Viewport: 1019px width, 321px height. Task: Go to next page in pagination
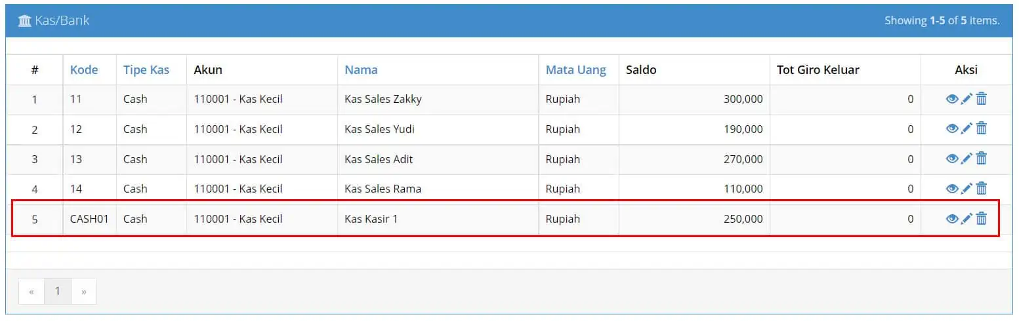(84, 292)
